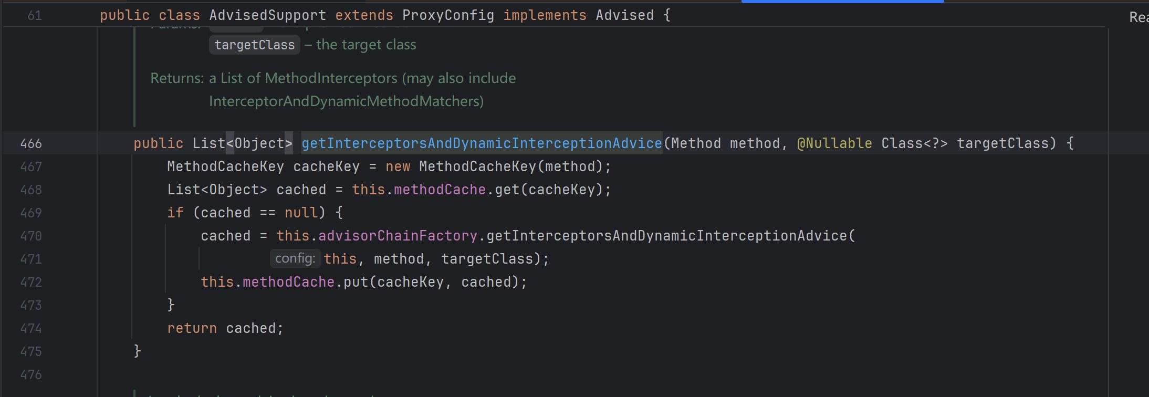Screen dimensions: 1149x397
Task: Click the Advised interface name after implements
Action: [x=624, y=15]
